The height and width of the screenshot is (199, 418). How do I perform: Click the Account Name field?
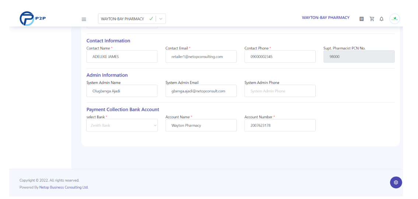click(x=201, y=125)
